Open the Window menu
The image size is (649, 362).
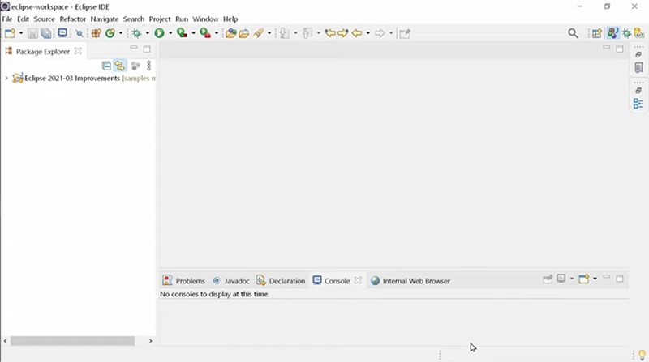(x=205, y=19)
